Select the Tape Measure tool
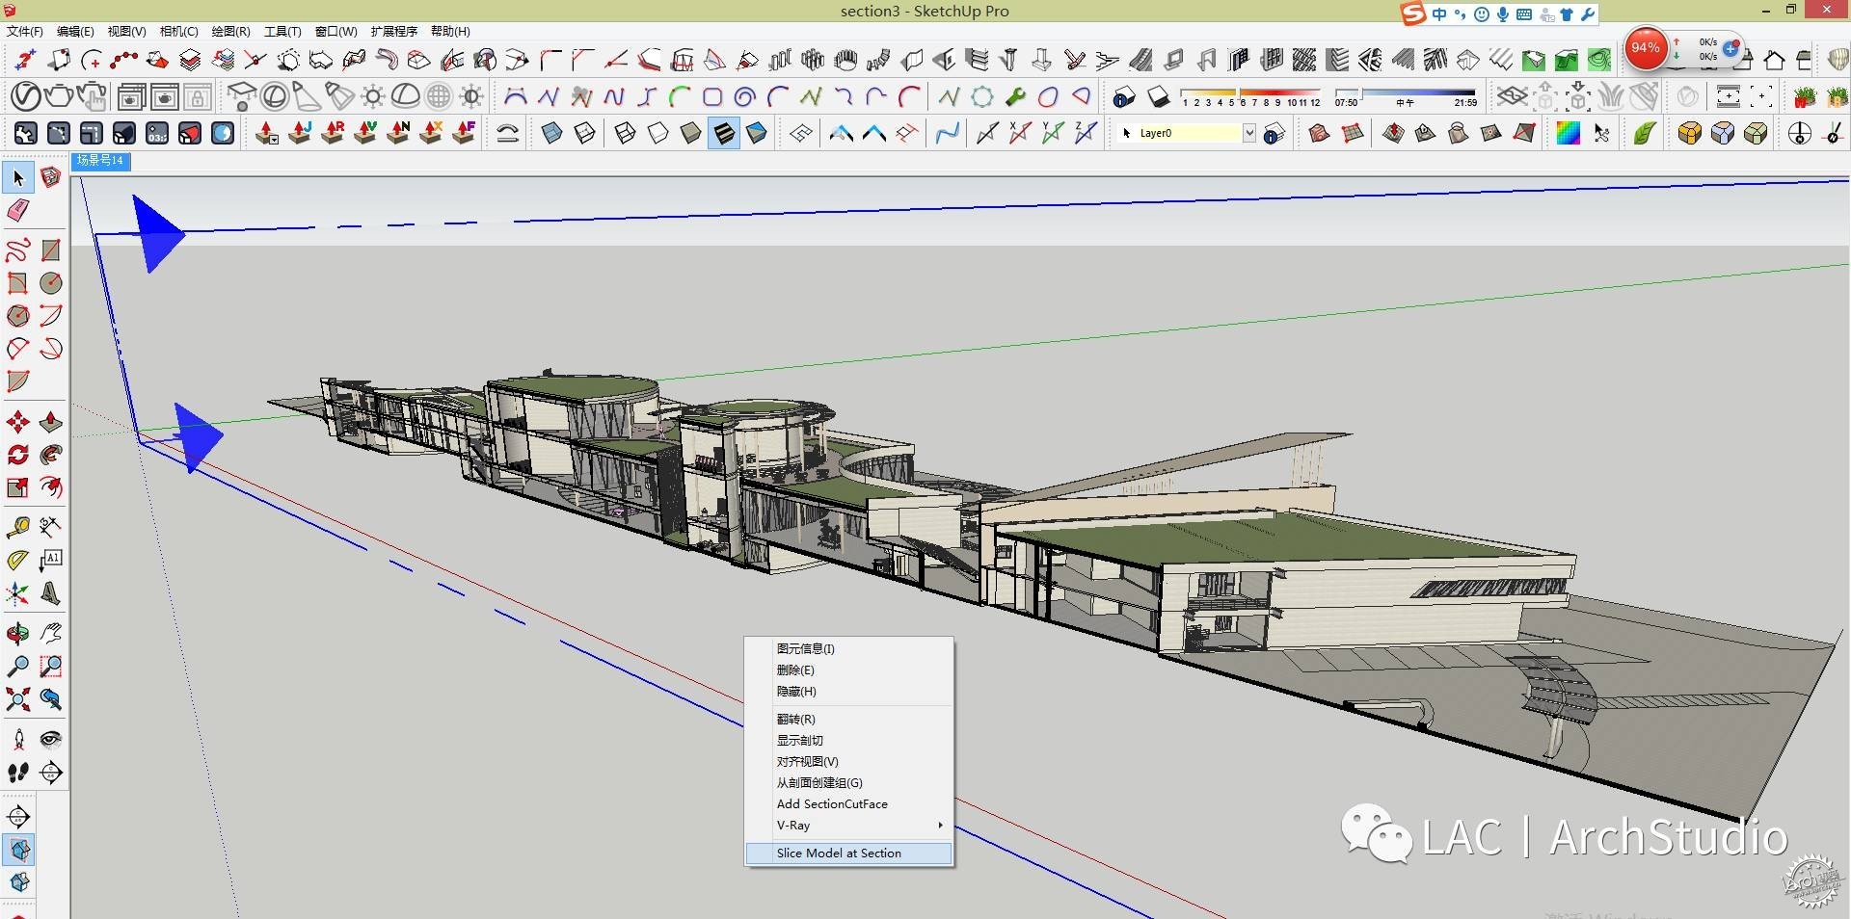 (18, 527)
